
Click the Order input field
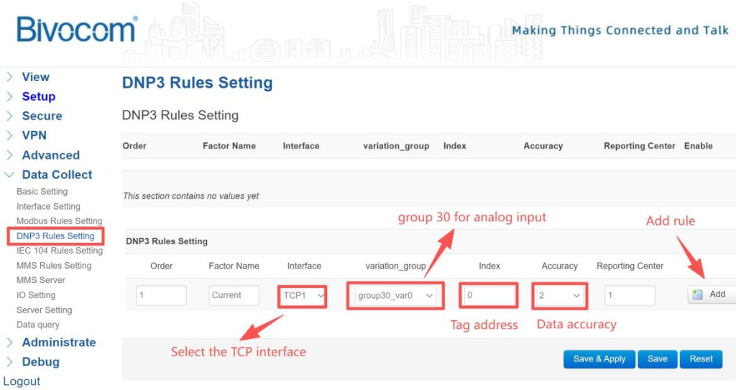[x=162, y=295]
